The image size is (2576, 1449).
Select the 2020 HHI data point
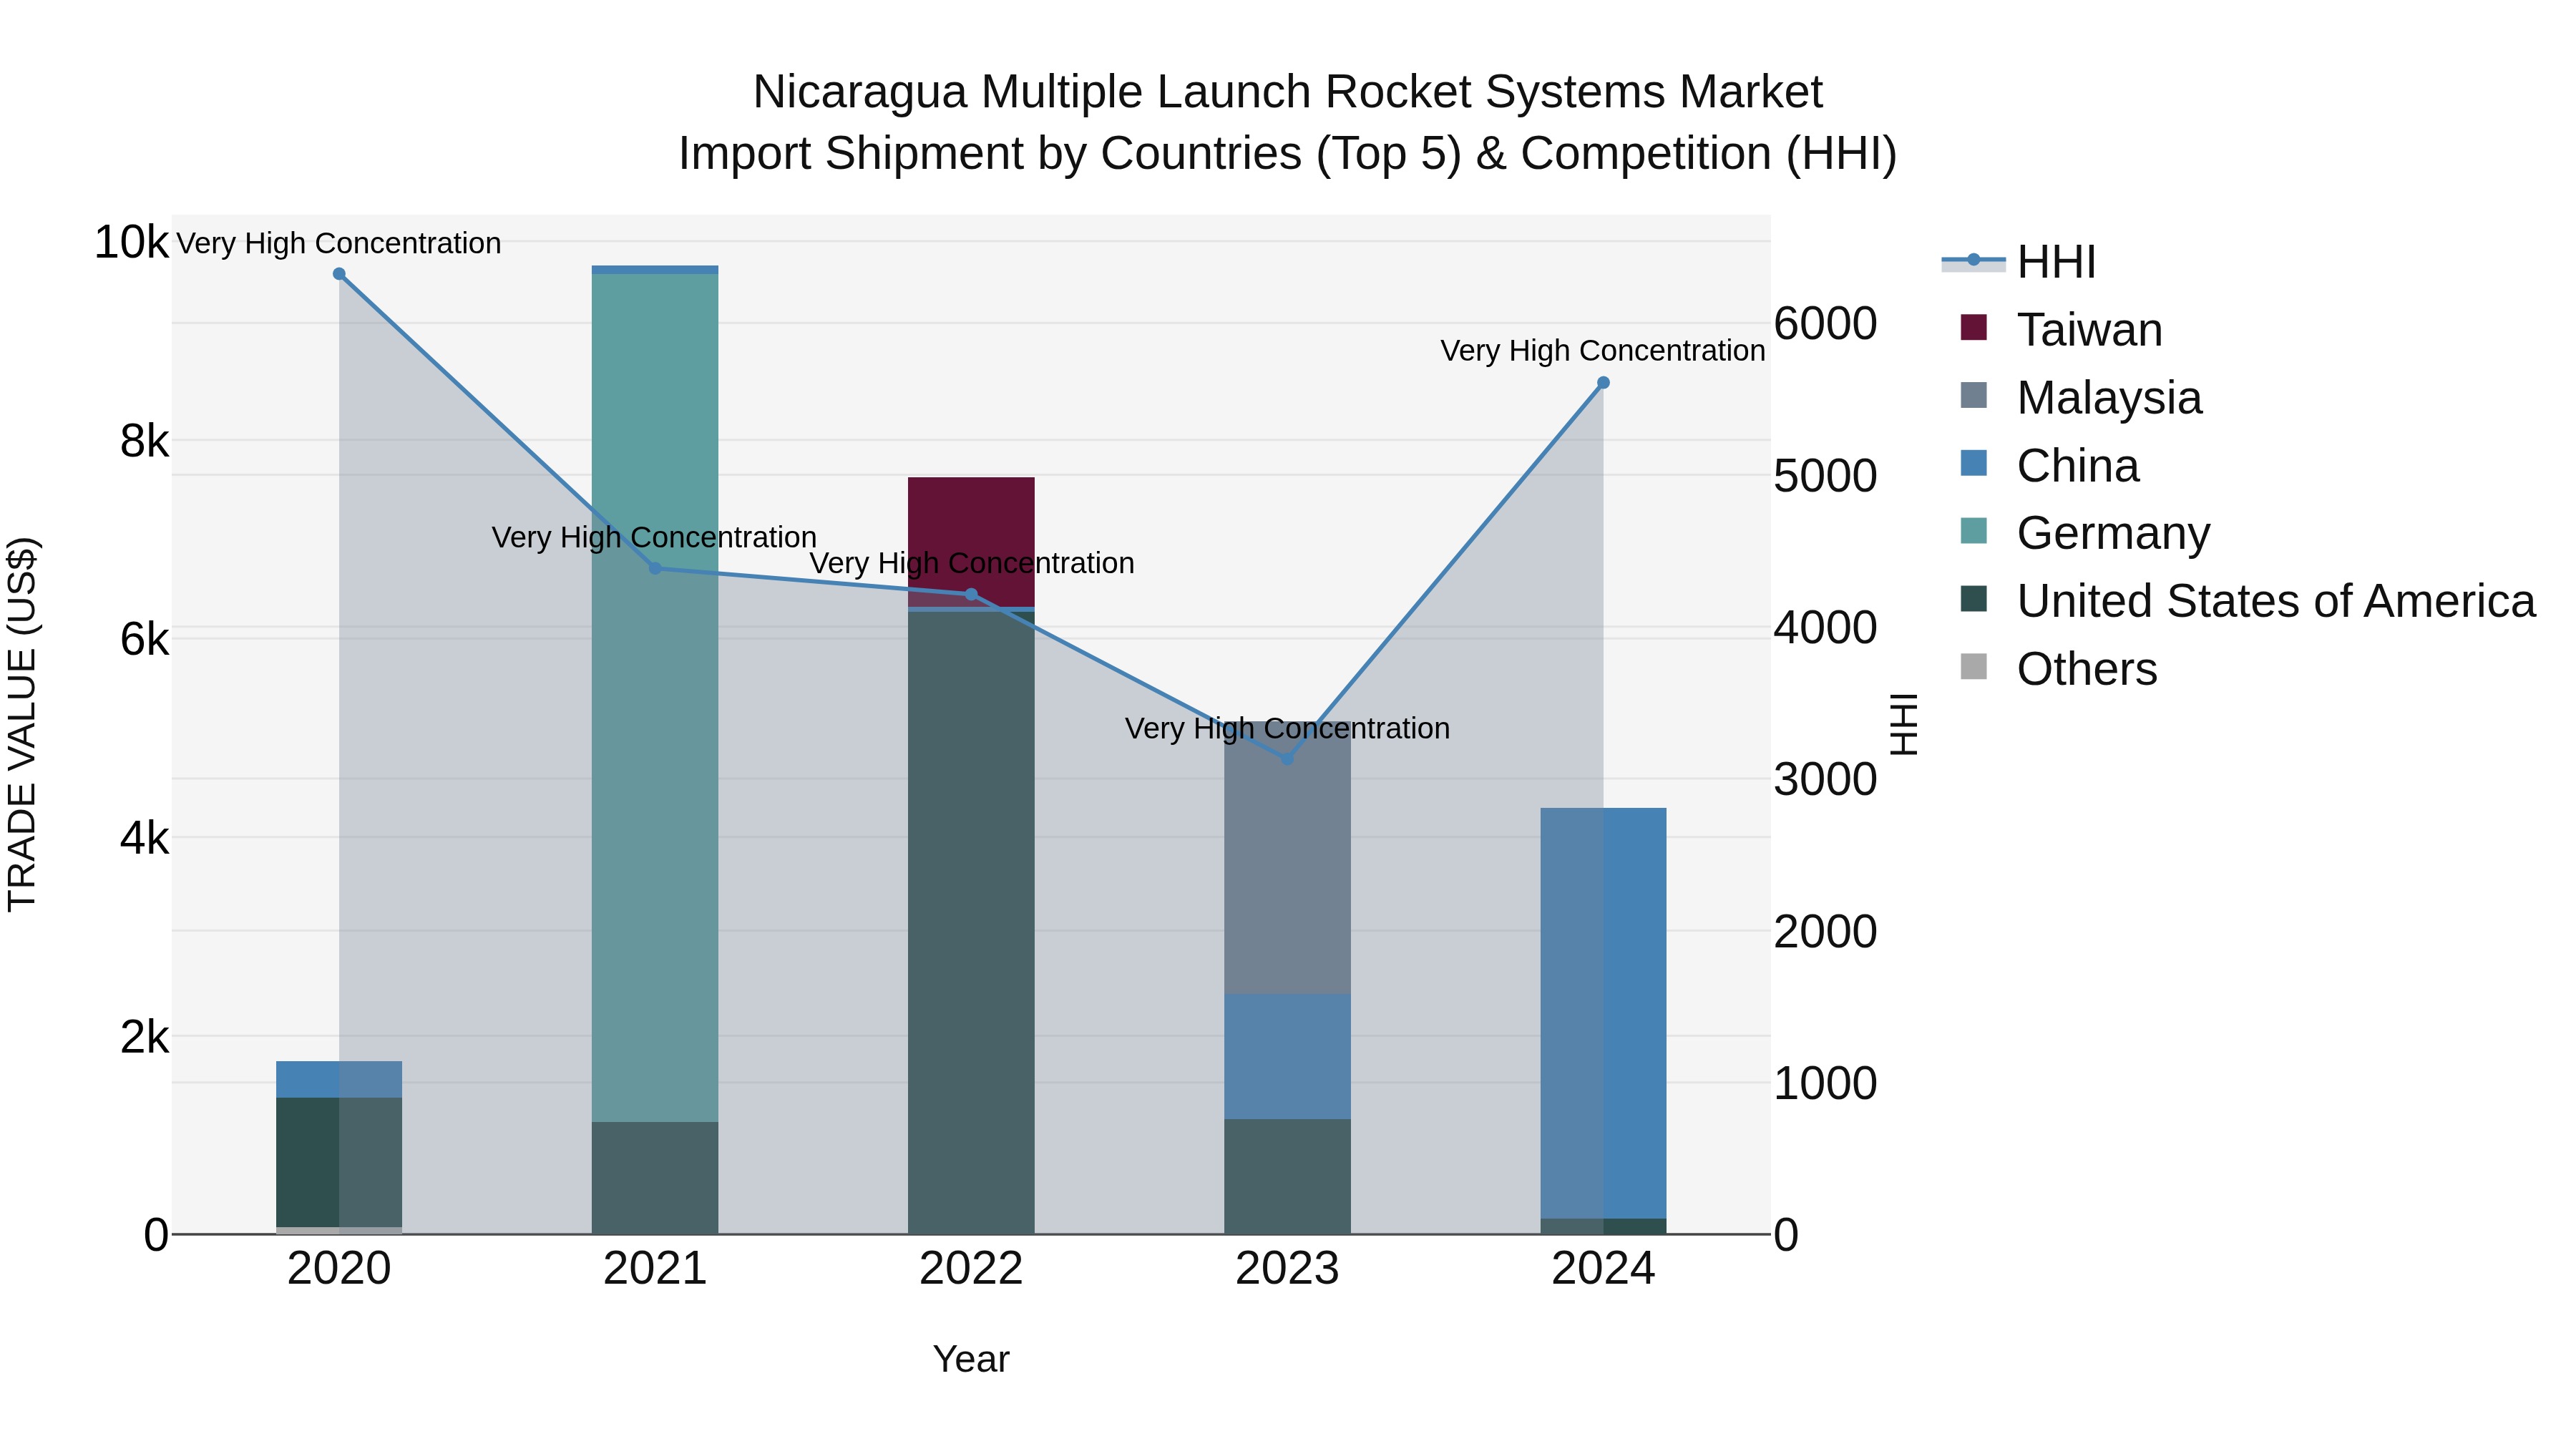coord(339,274)
